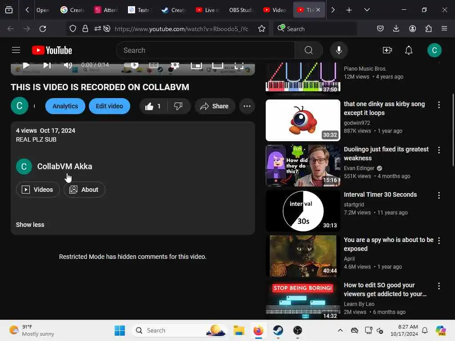Share the video
This screenshot has height=341, width=455.
coord(215,106)
